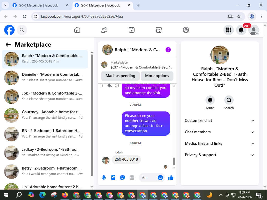
Task: Launch Microsoft Edge from the taskbar
Action: click(43, 195)
